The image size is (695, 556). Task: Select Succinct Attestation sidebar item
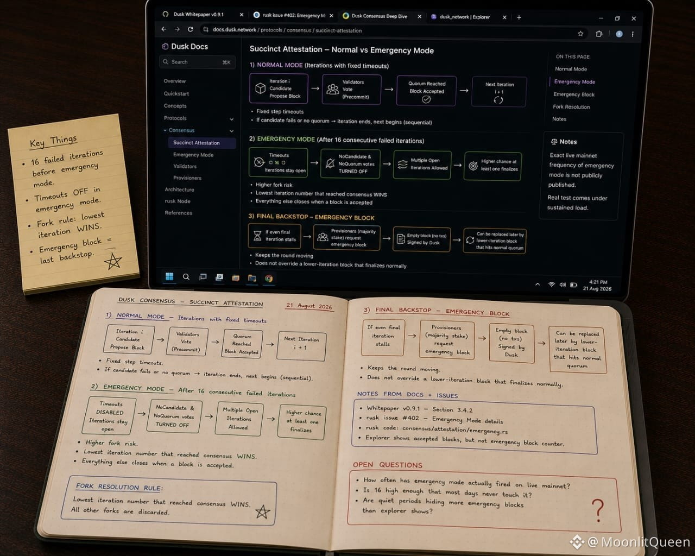click(201, 143)
